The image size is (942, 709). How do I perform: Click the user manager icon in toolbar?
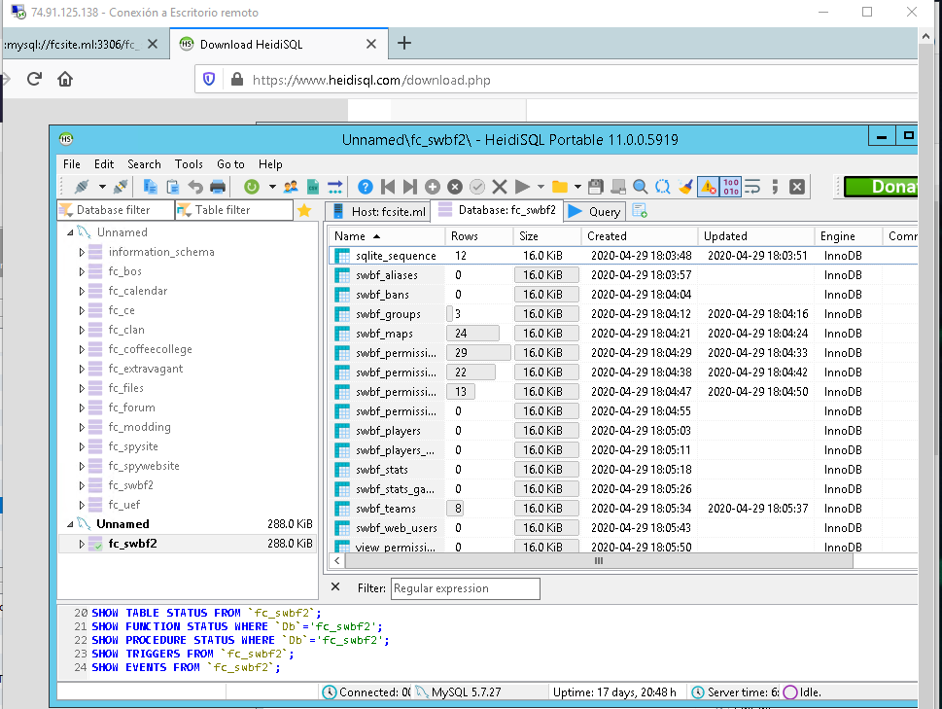pos(291,187)
